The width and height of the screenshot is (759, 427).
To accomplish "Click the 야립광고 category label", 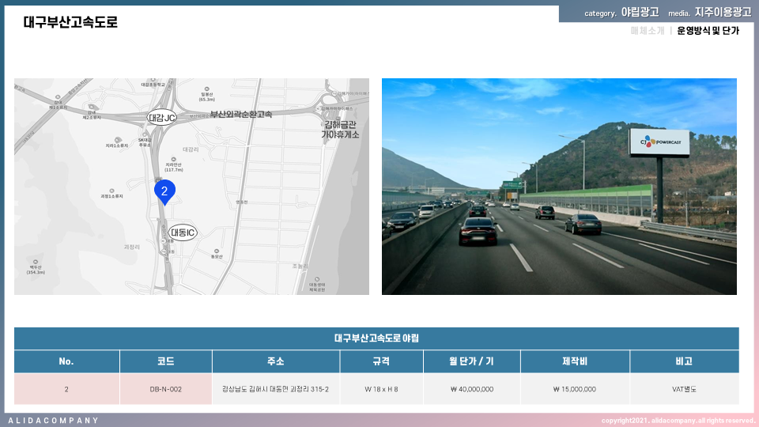I will (640, 13).
